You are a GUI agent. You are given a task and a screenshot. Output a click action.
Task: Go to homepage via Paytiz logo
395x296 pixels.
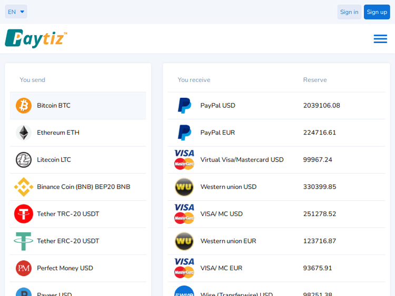click(x=36, y=39)
